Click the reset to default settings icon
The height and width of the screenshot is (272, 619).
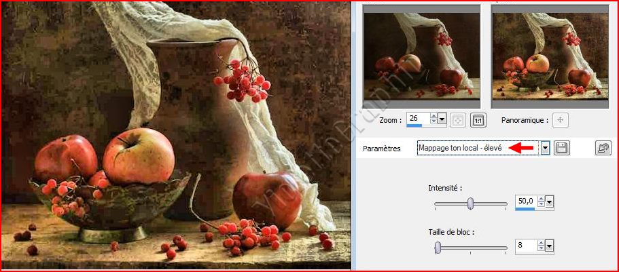tap(603, 149)
